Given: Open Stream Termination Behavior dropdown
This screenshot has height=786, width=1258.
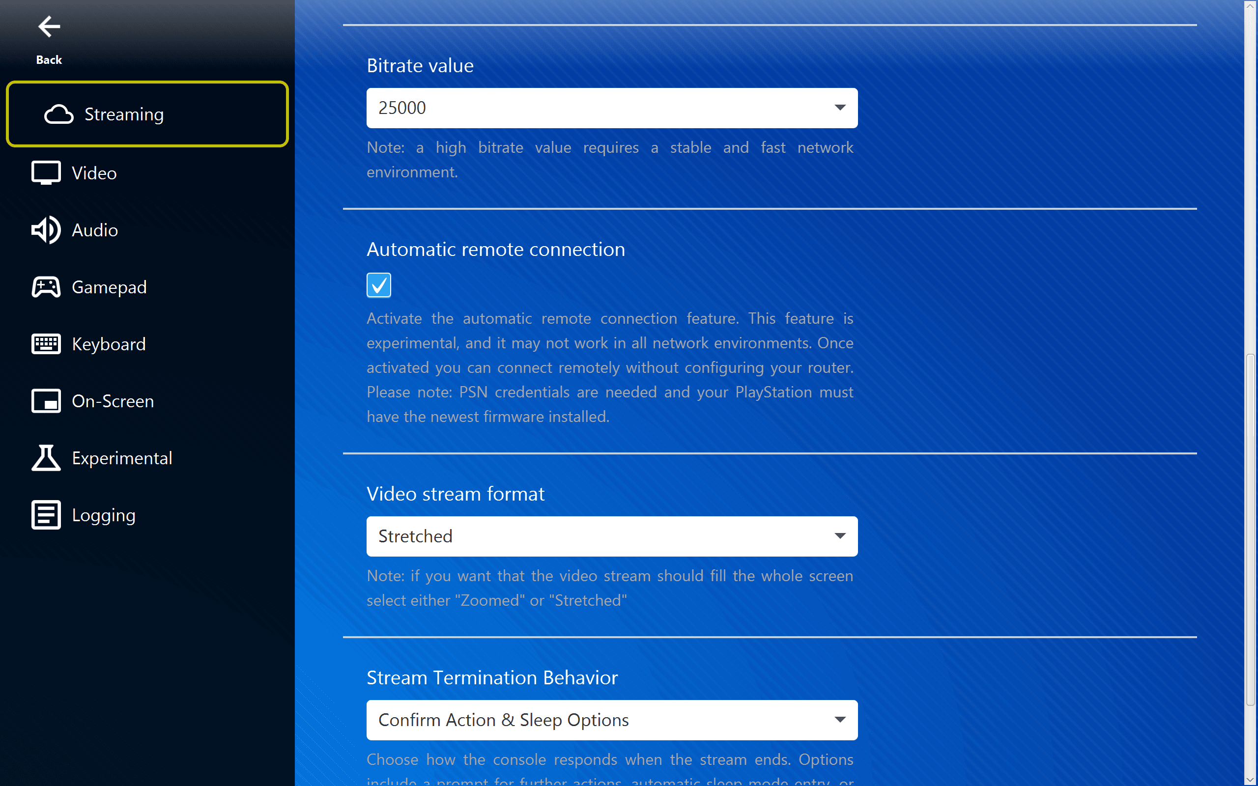Looking at the screenshot, I should (612, 720).
